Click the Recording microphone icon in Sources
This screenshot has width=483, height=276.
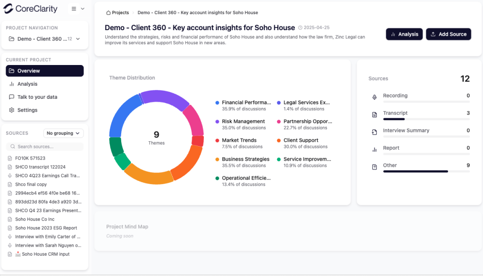click(x=375, y=97)
